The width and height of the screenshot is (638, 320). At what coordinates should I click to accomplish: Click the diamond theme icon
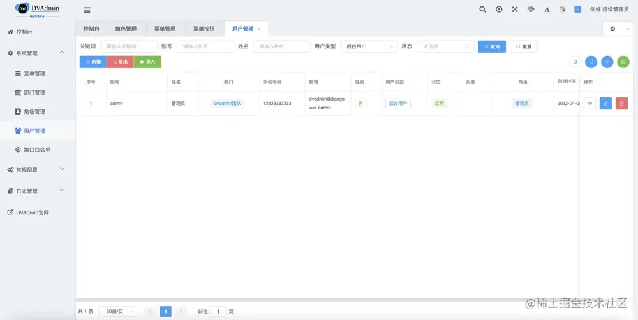[x=531, y=10]
